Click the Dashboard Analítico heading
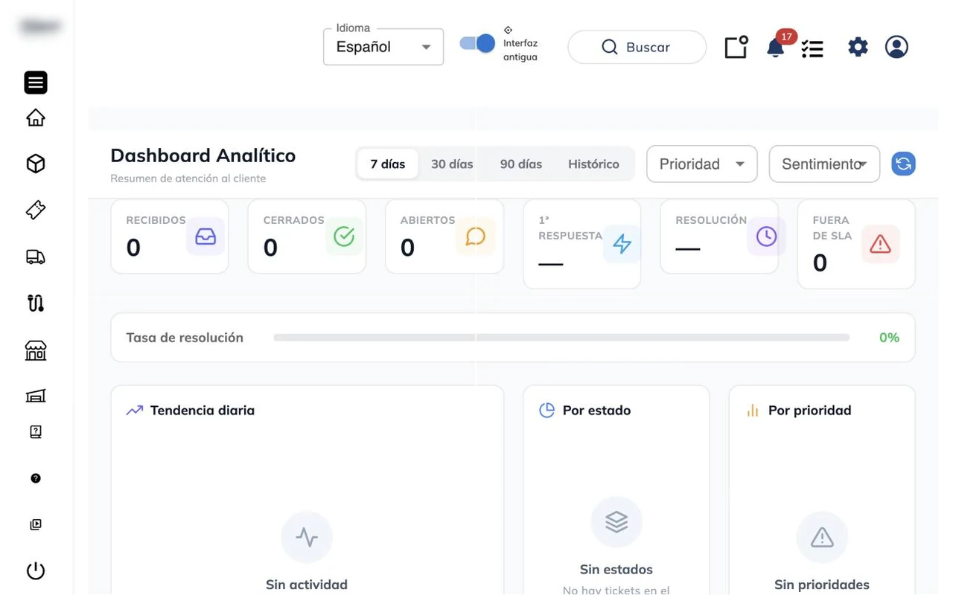953x595 pixels. [203, 155]
